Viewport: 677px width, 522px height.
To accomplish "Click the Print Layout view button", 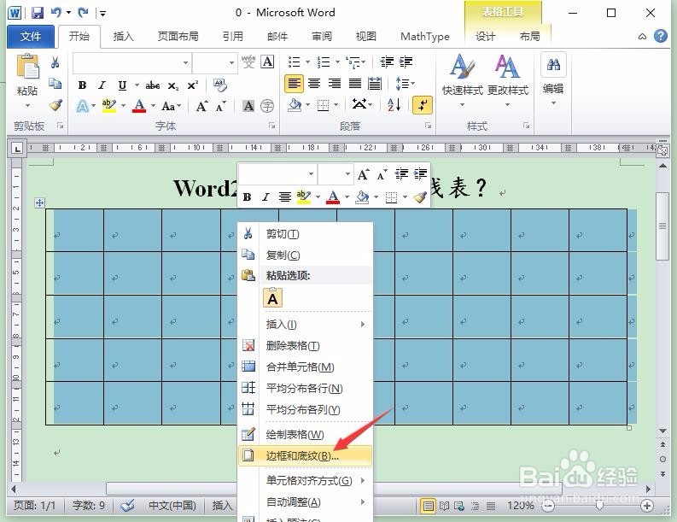I will [x=428, y=506].
